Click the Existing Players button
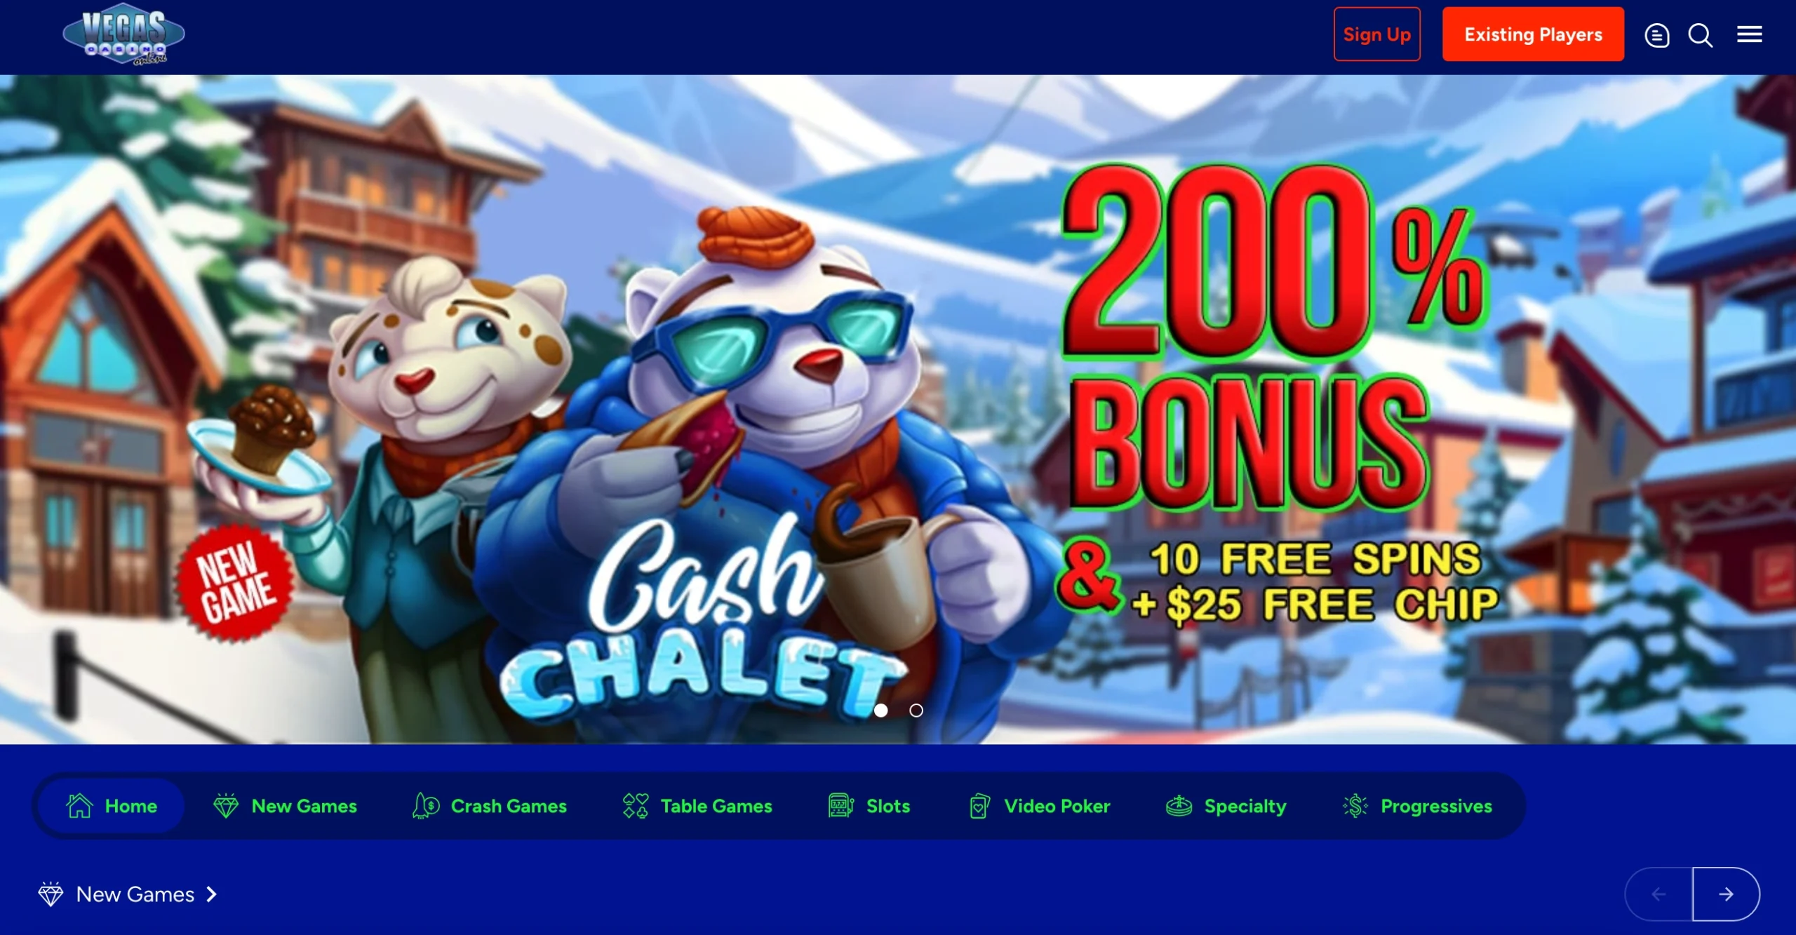 (x=1533, y=34)
